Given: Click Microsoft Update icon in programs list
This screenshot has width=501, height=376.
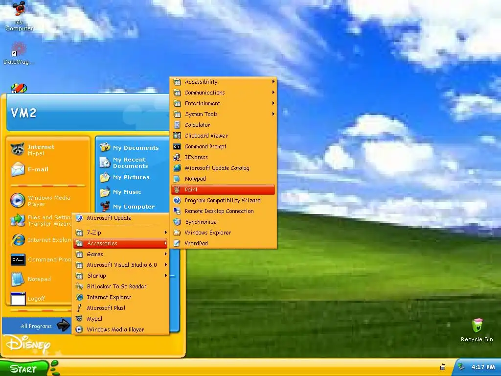Looking at the screenshot, I should point(79,218).
